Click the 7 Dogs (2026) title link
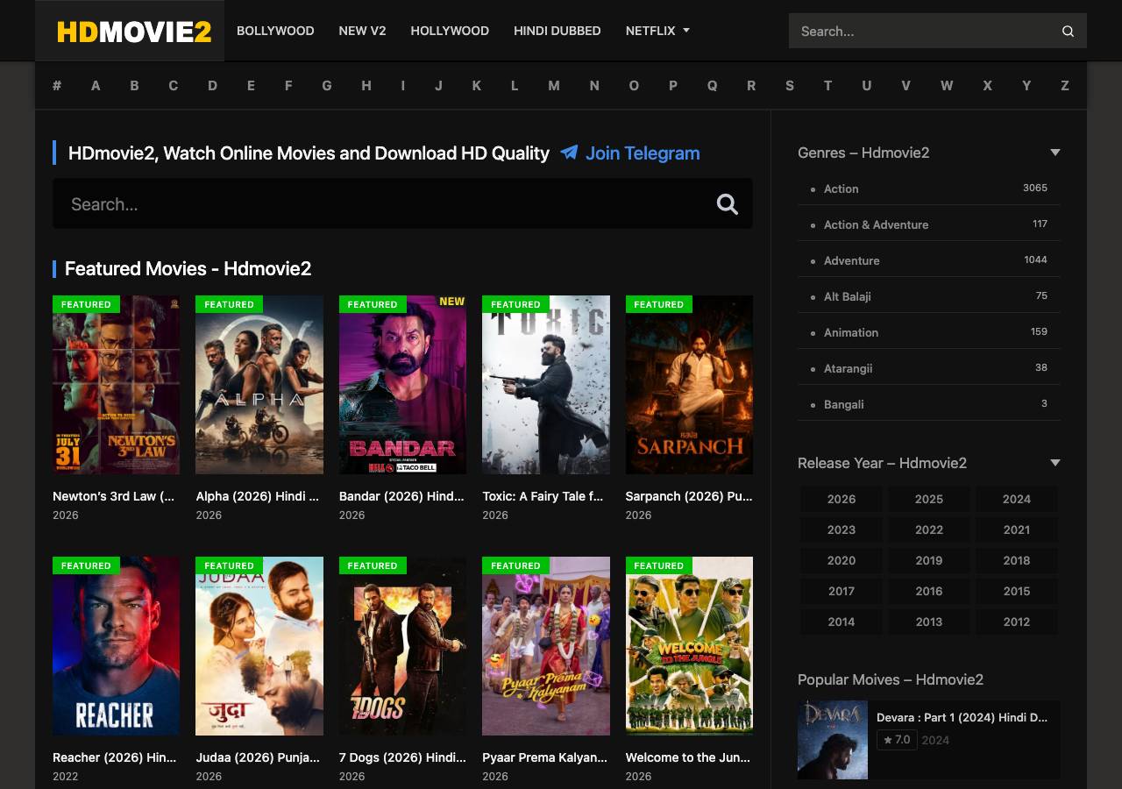 coord(402,757)
